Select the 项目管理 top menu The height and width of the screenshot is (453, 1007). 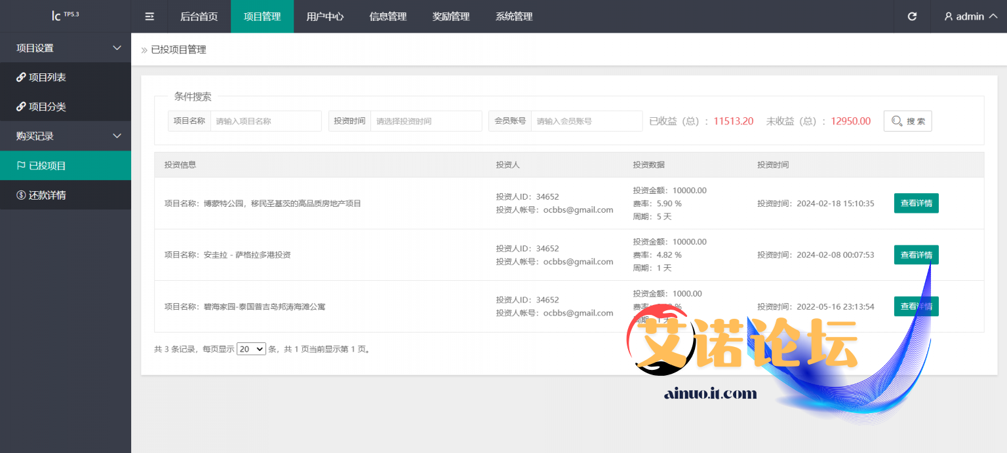[x=262, y=16]
